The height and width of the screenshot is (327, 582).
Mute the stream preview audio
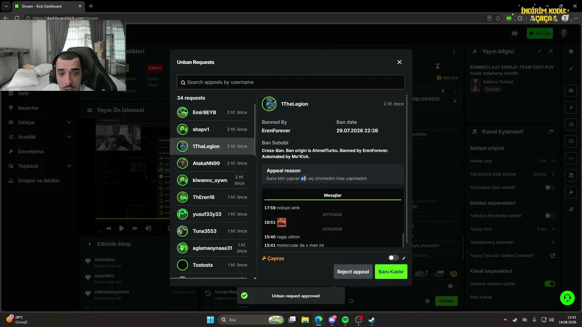click(x=148, y=228)
